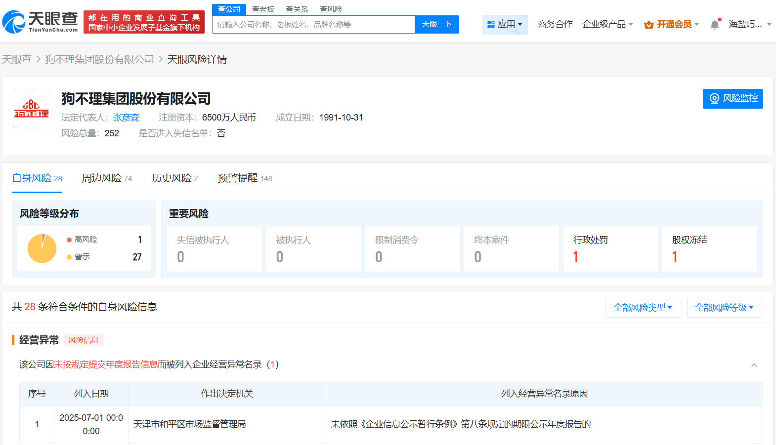Click the 都在用的商业查询工具 banner
The image size is (776, 445).
[x=144, y=22]
